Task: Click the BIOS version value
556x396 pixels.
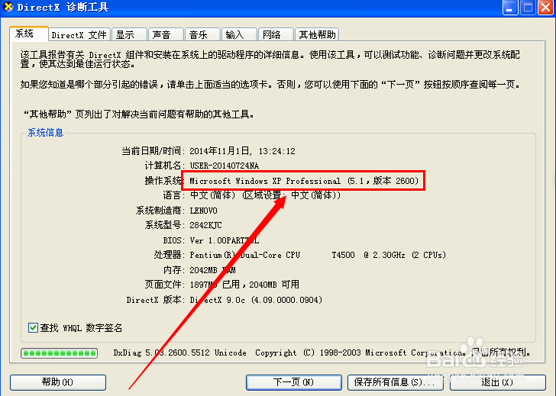Action: tap(225, 240)
